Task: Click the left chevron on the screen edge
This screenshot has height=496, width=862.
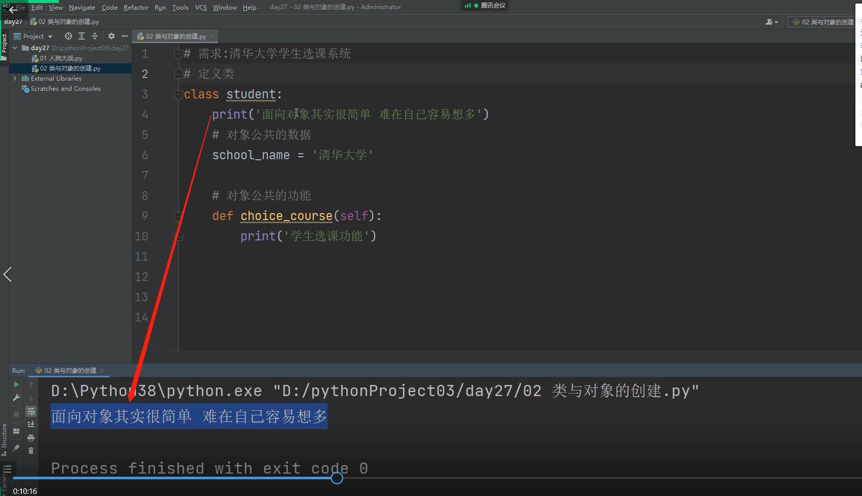Action: [7, 274]
